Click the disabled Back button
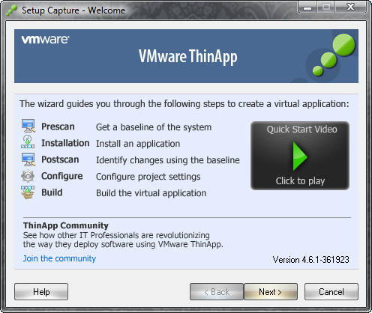Image resolution: width=372 pixels, height=313 pixels. pos(217,291)
